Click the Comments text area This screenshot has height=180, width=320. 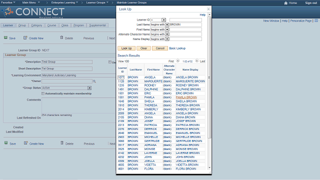(79, 105)
